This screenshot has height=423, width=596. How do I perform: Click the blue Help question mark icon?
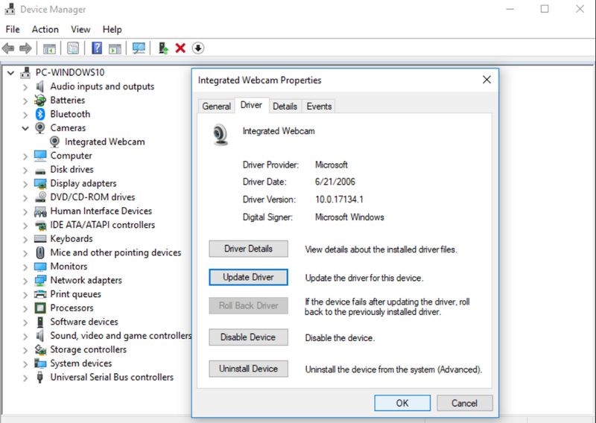97,48
